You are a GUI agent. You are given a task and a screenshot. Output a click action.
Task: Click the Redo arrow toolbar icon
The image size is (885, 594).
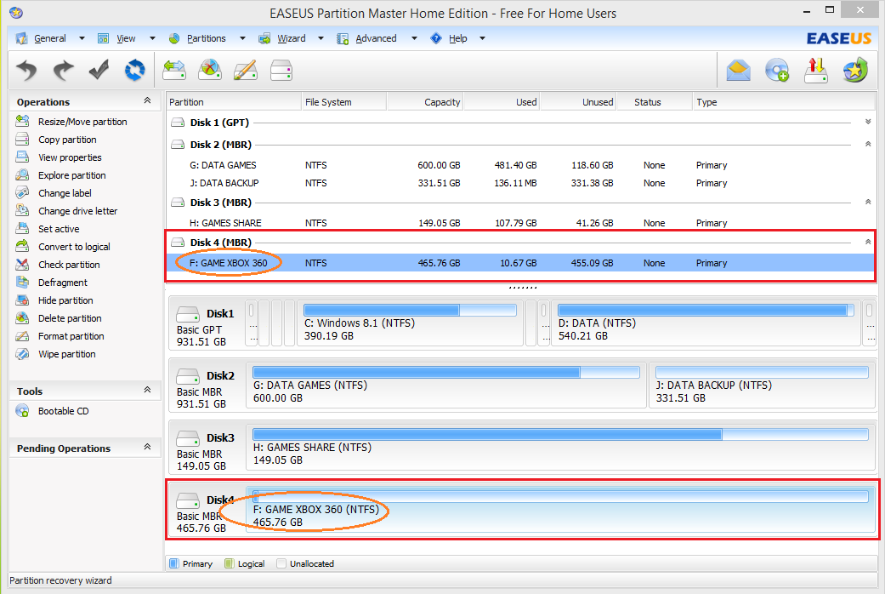click(x=63, y=70)
